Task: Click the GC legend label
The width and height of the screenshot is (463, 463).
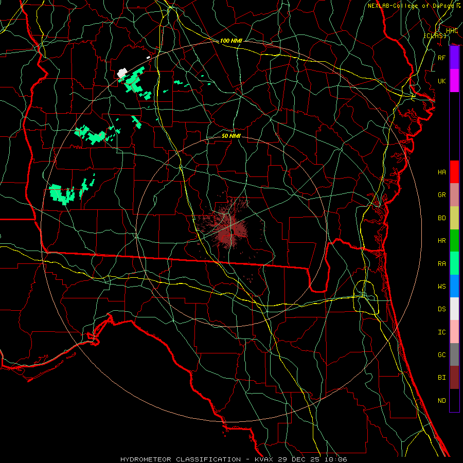Action: click(442, 355)
